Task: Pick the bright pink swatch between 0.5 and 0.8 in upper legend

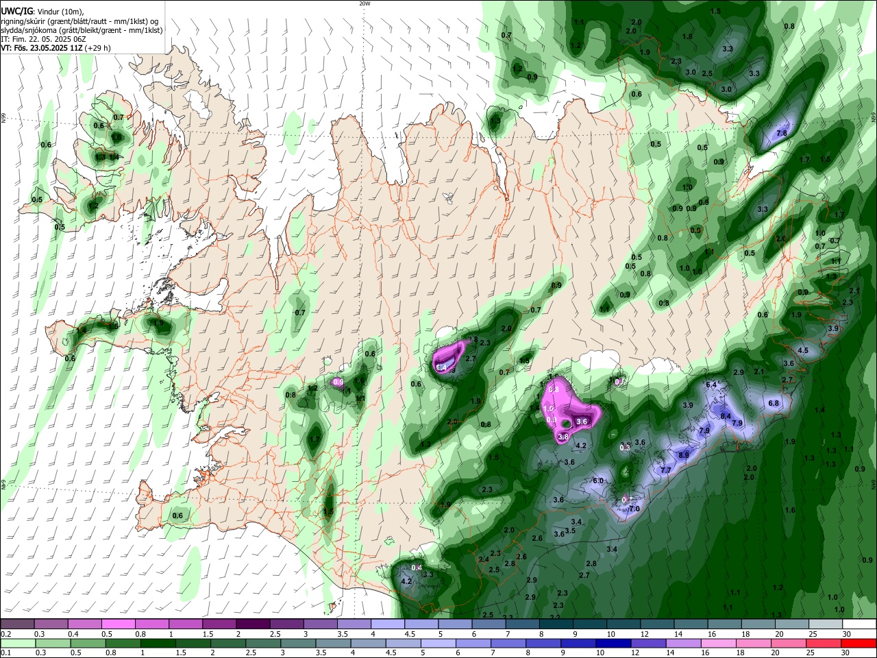Action: [x=118, y=624]
